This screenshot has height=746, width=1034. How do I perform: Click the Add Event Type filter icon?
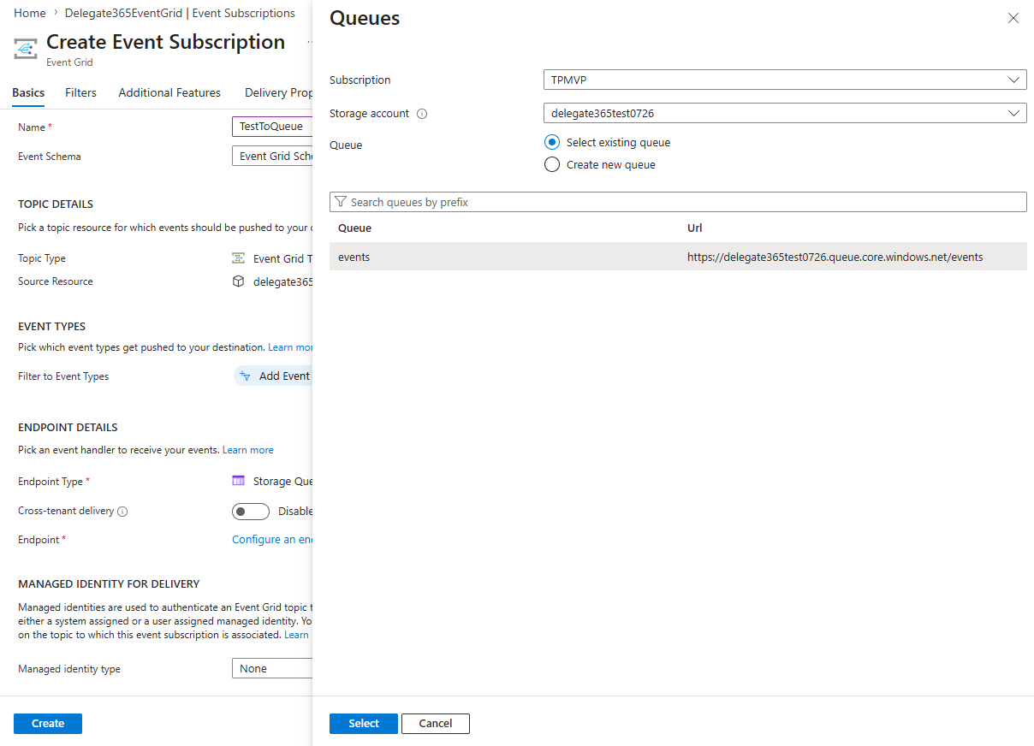click(x=246, y=376)
